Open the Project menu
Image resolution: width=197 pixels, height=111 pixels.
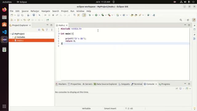click(65, 11)
